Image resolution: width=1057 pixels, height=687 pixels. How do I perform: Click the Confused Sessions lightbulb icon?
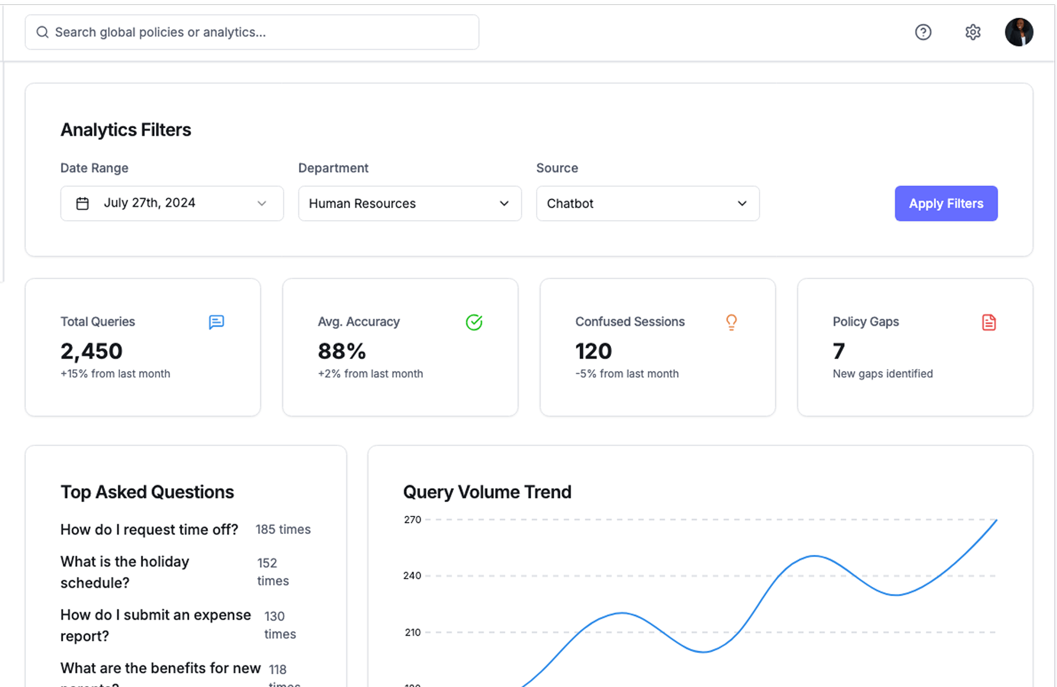(x=731, y=322)
